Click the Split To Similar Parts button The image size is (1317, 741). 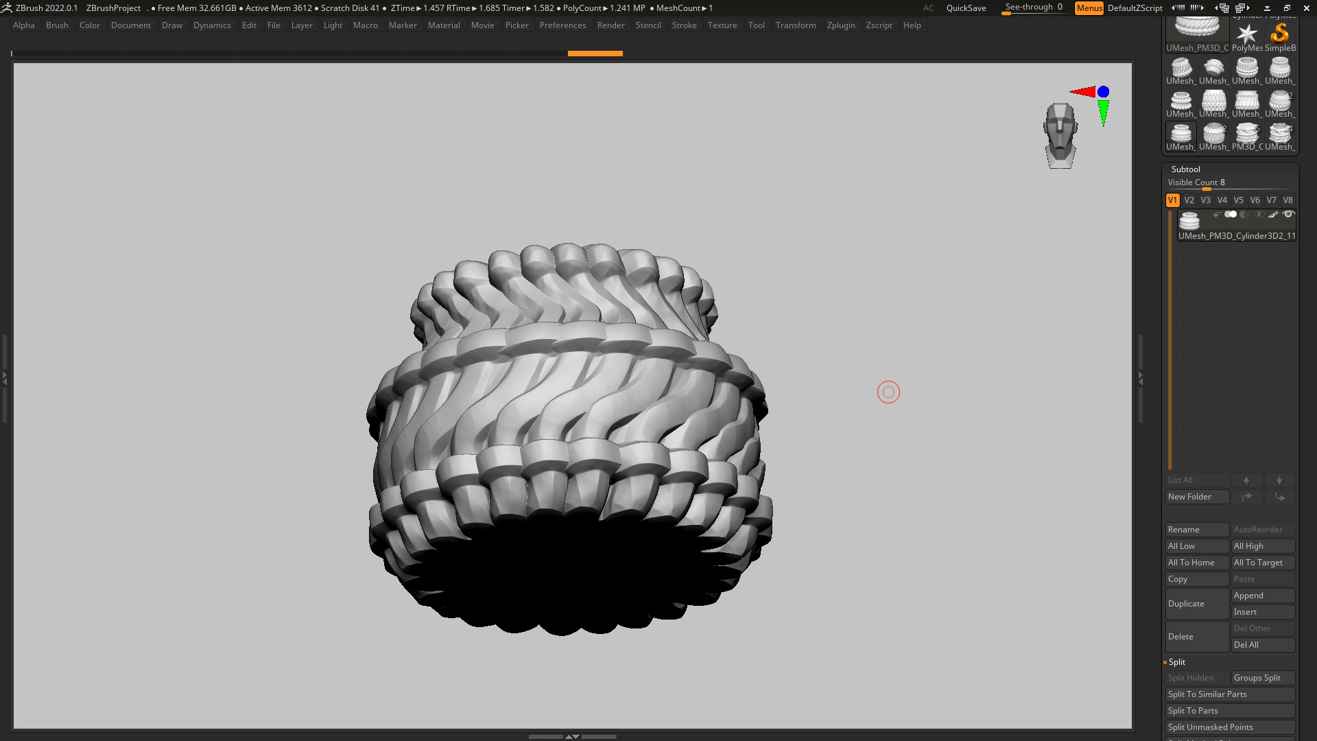(1230, 694)
